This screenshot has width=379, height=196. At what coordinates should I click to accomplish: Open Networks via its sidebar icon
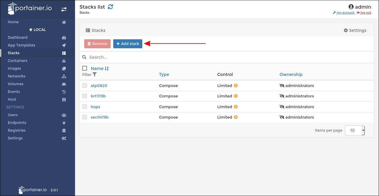click(x=64, y=76)
